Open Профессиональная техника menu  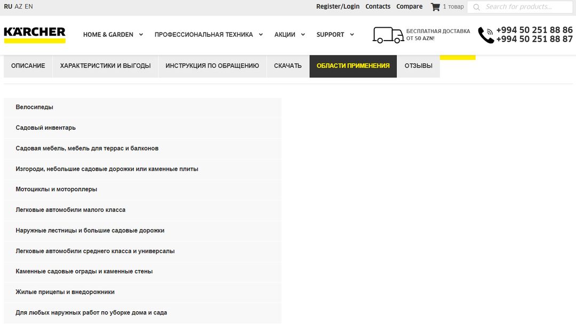204,35
